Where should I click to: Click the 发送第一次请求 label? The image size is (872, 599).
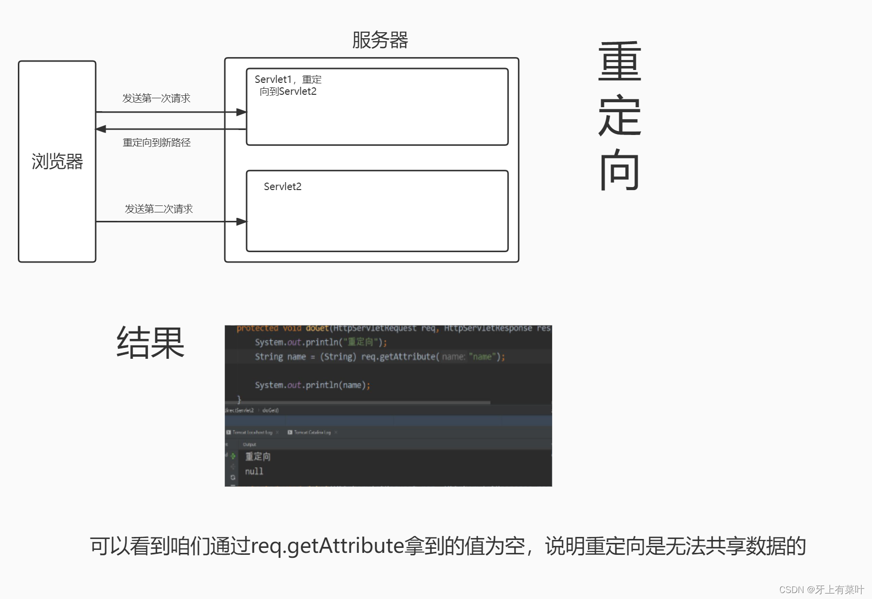[157, 98]
